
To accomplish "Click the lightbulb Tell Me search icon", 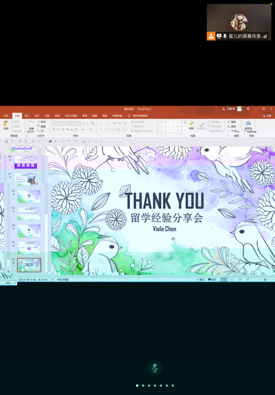I will pyautogui.click(x=129, y=116).
